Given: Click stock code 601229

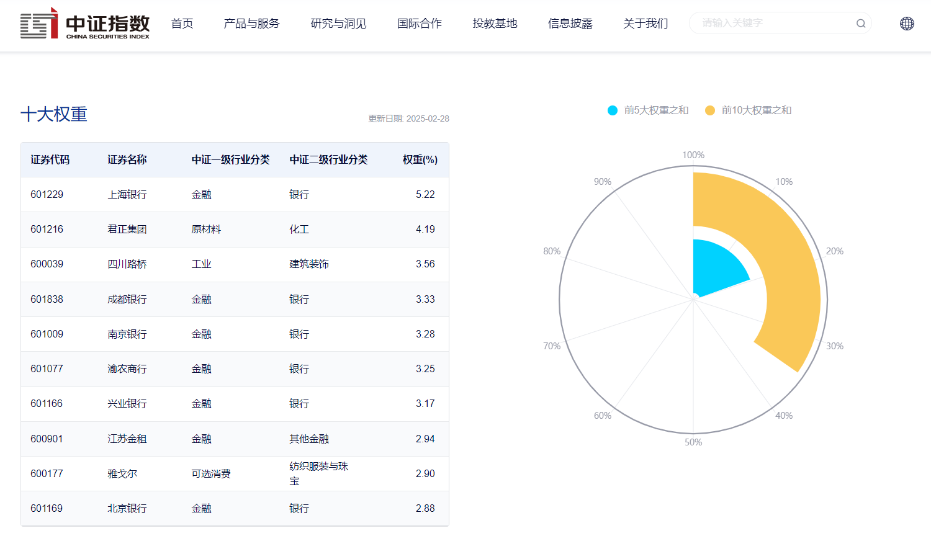Looking at the screenshot, I should tap(47, 194).
